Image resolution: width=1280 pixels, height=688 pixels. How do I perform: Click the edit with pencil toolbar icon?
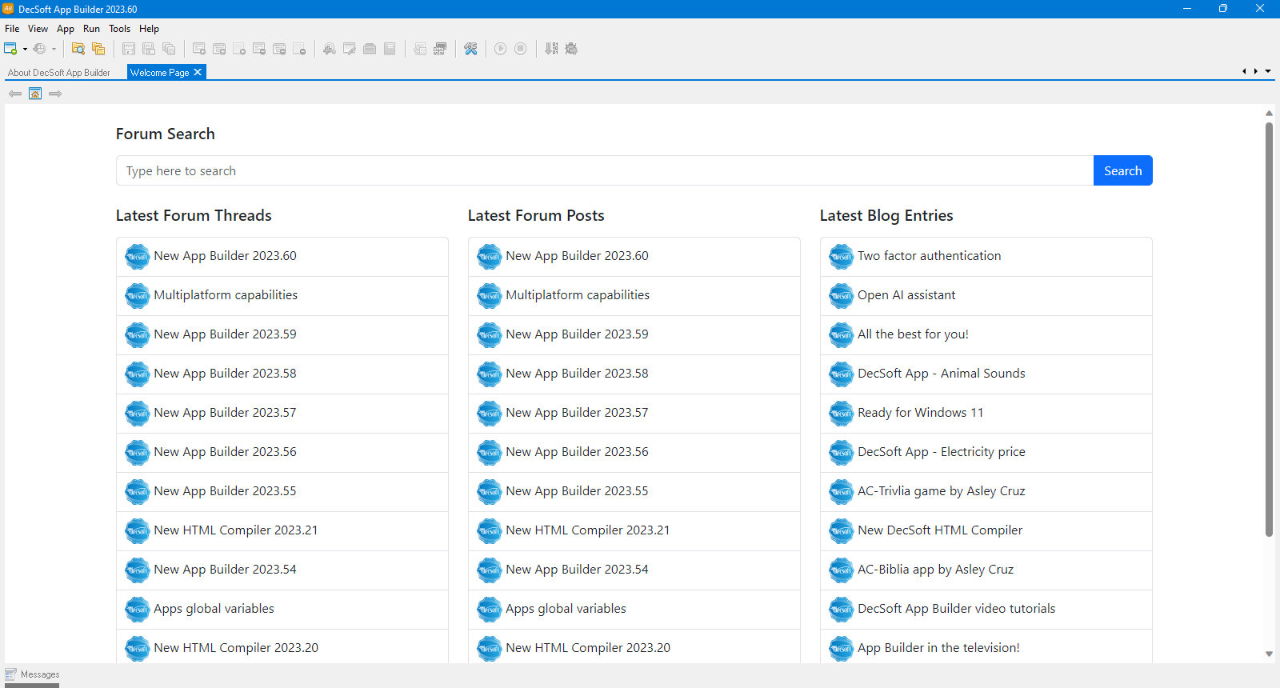click(350, 49)
